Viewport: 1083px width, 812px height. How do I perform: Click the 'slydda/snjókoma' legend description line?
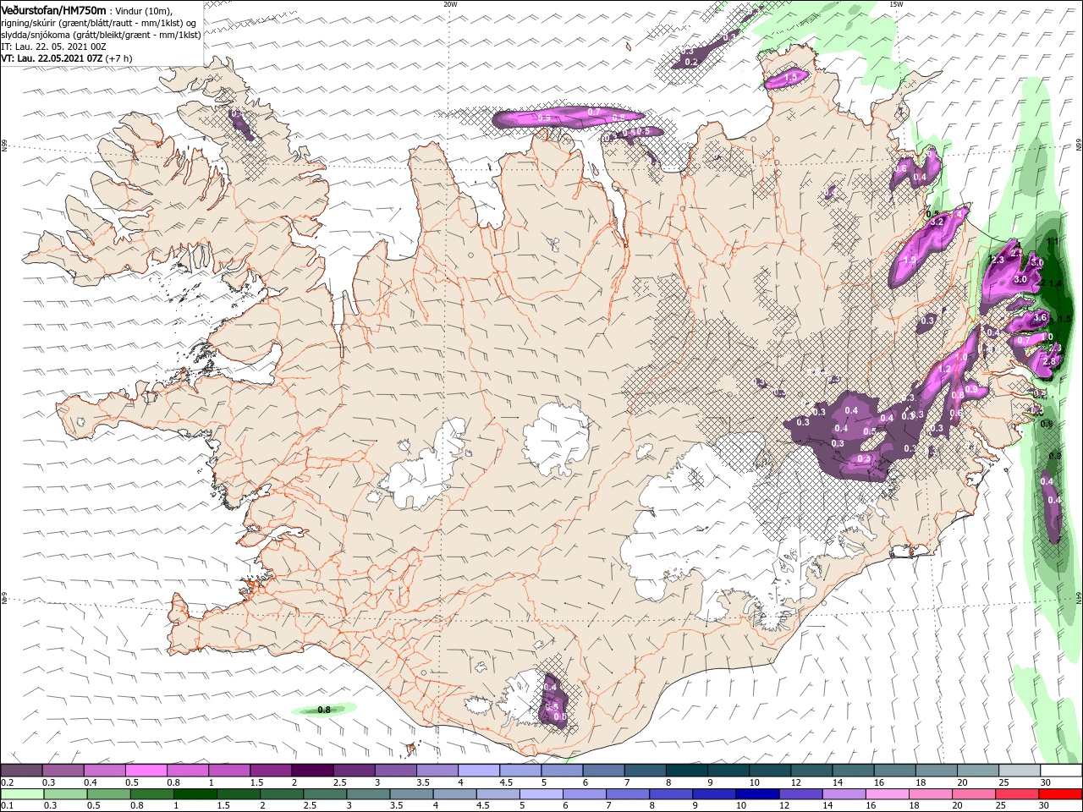pyautogui.click(x=101, y=35)
